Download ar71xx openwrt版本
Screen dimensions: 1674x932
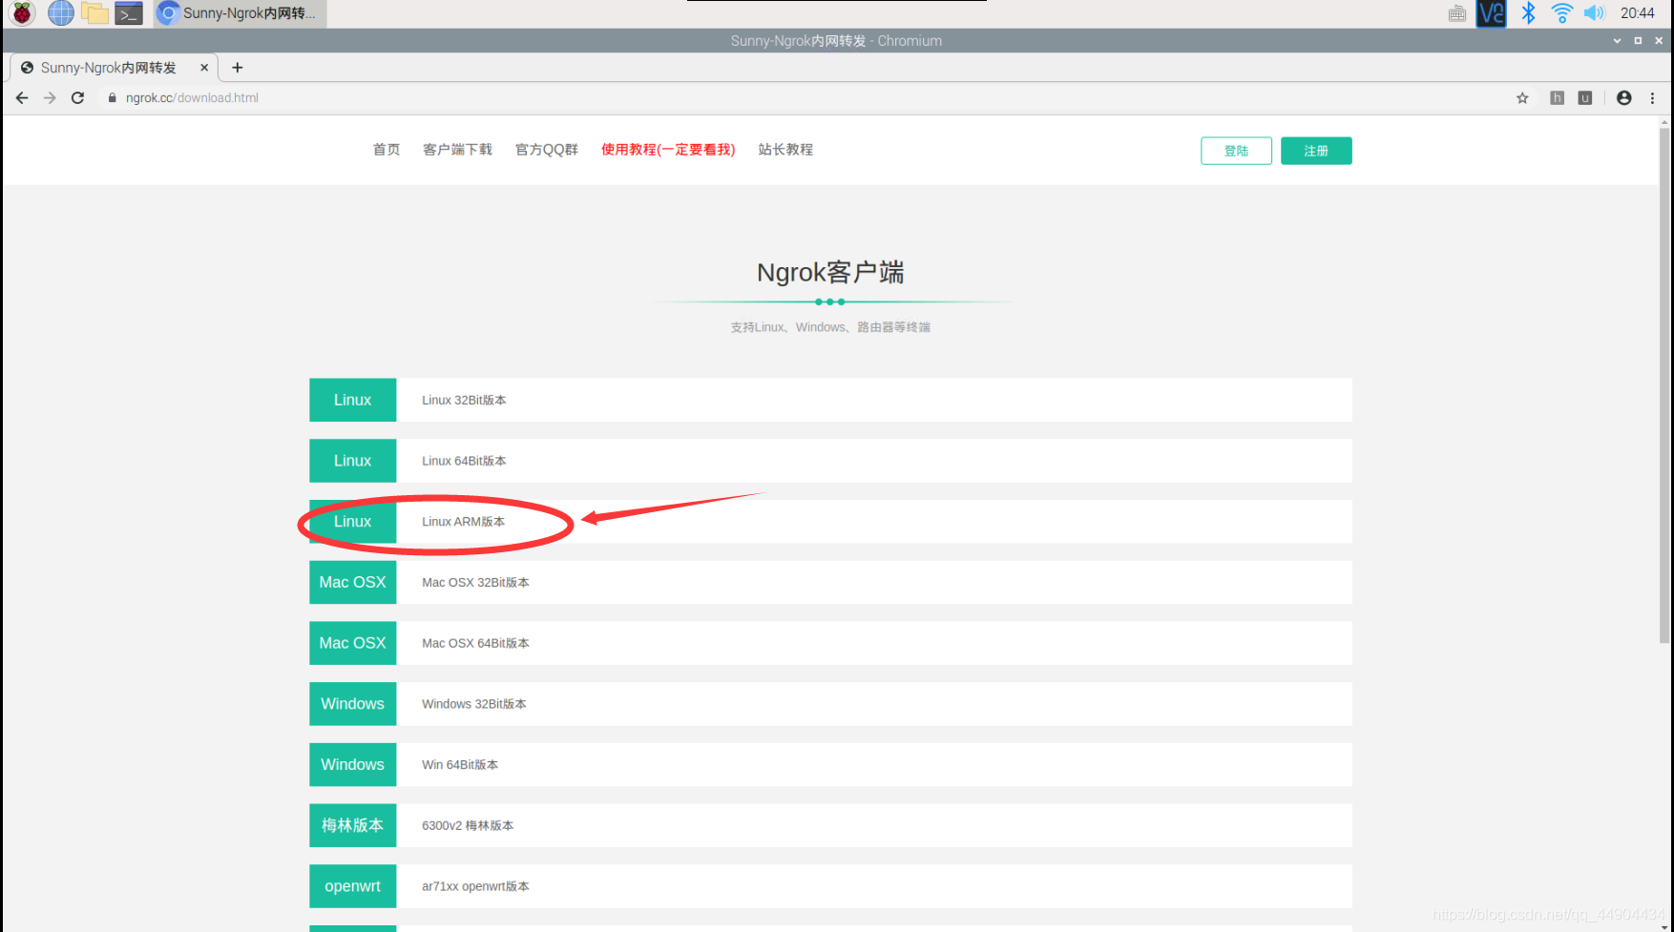coord(475,886)
